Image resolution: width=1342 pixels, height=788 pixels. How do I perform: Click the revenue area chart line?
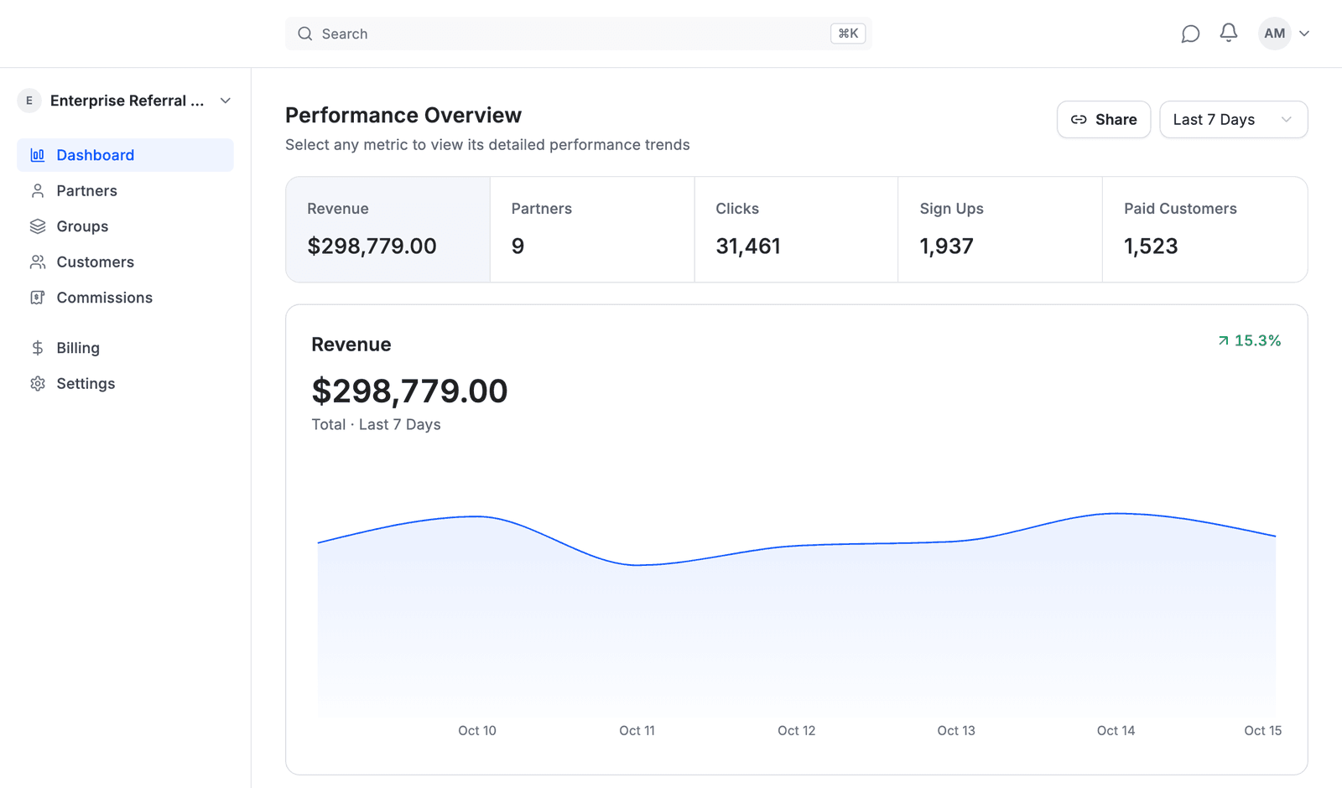coord(797,546)
